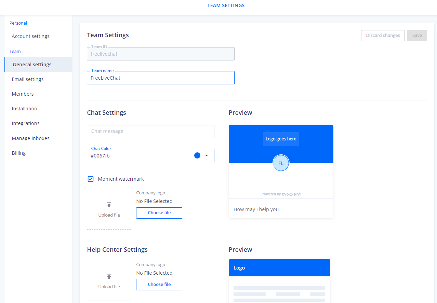The image size is (437, 303).
Task: Expand the Chat Color dropdown arrow
Action: 207,155
